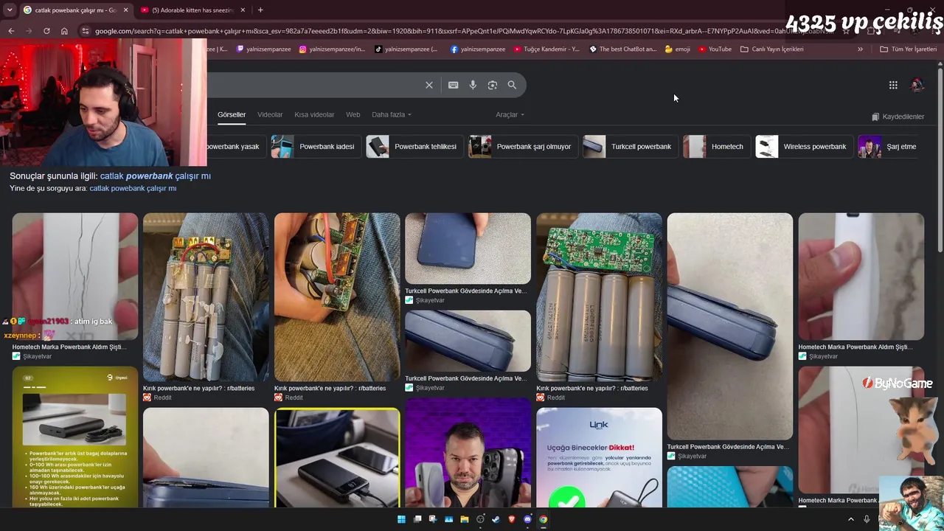Screen dimensions: 944x531
Task: Switch to the Görseller tab
Action: 232,114
